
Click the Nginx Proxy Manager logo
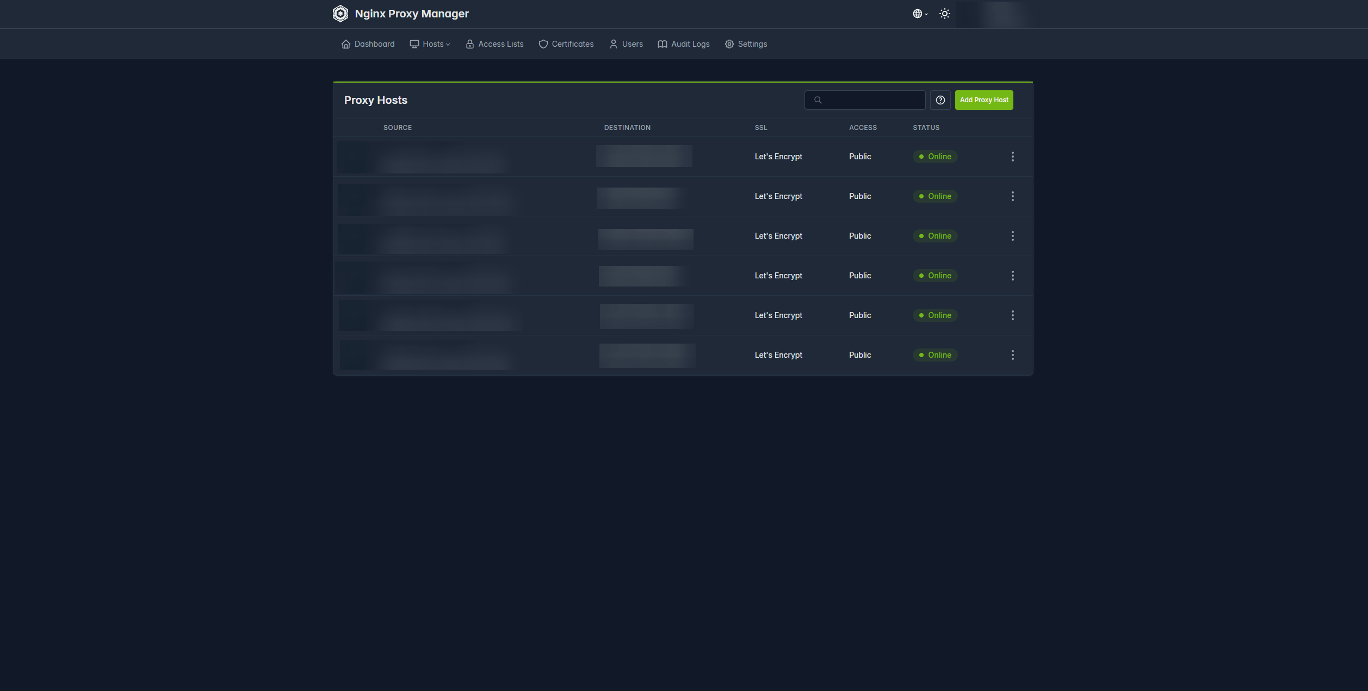341,13
